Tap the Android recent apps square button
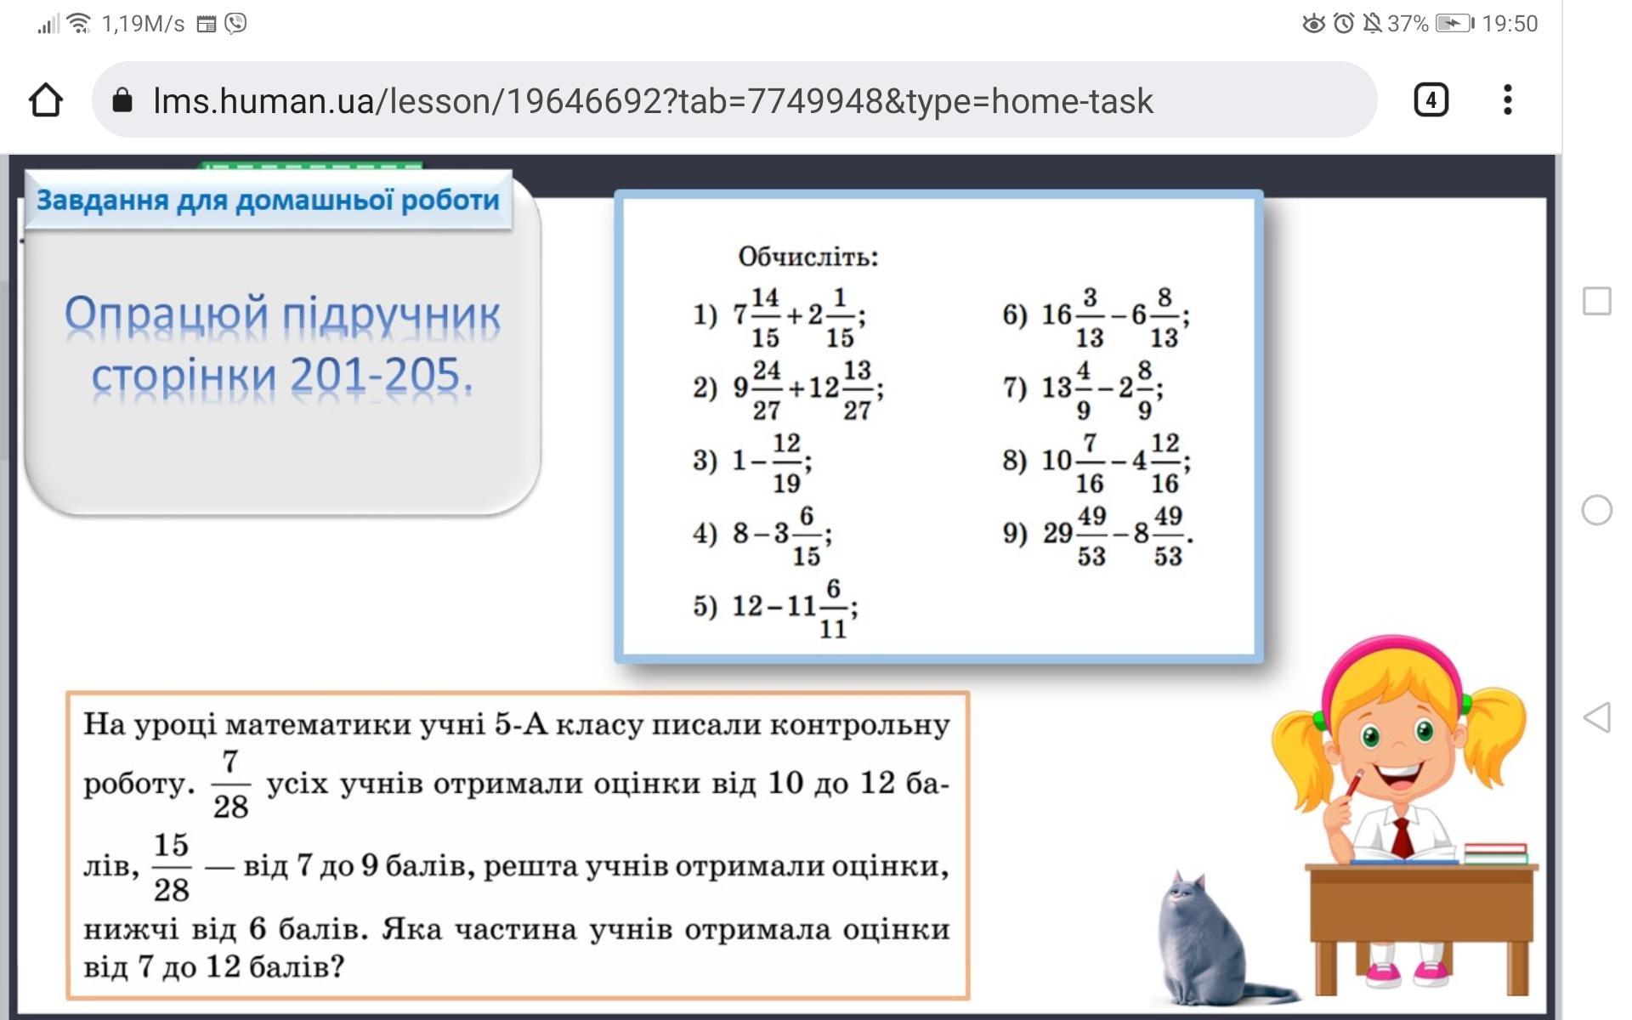1632x1020 pixels. [1596, 301]
